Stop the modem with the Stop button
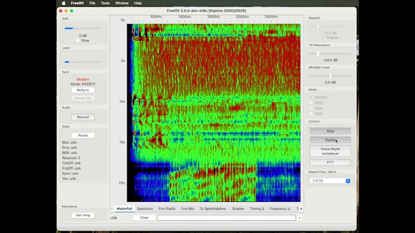415x233 pixels. tap(330, 131)
